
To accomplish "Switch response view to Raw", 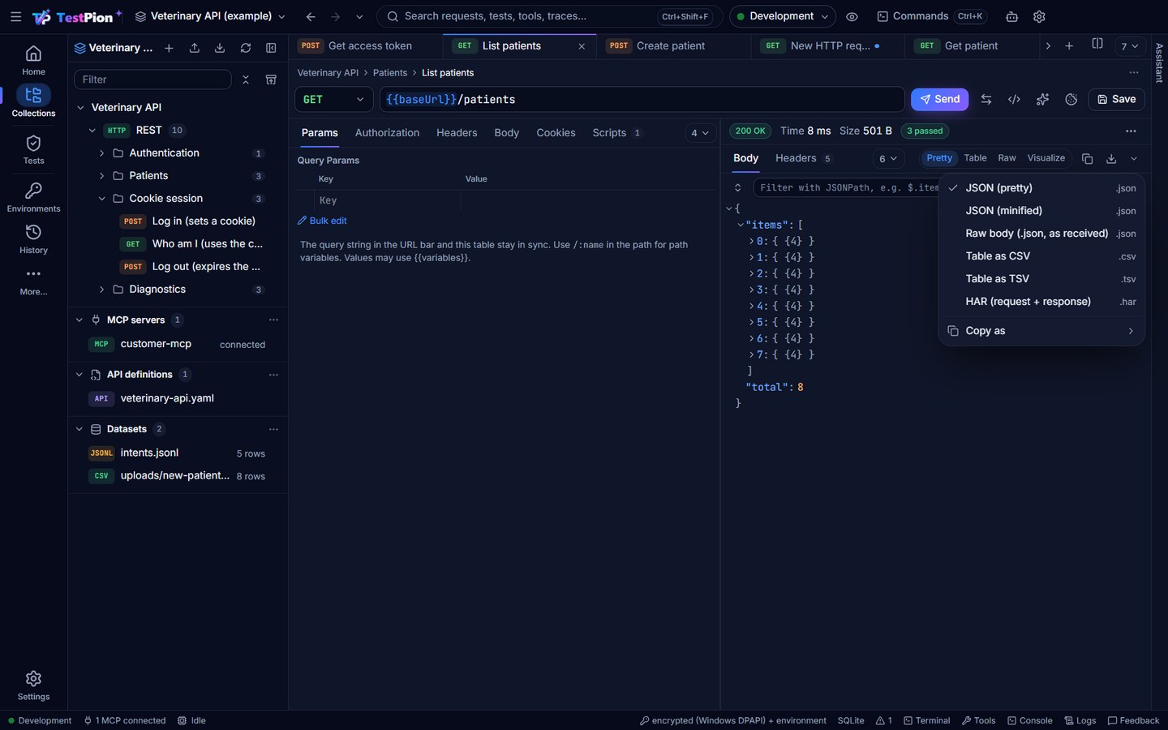I will tap(1007, 158).
